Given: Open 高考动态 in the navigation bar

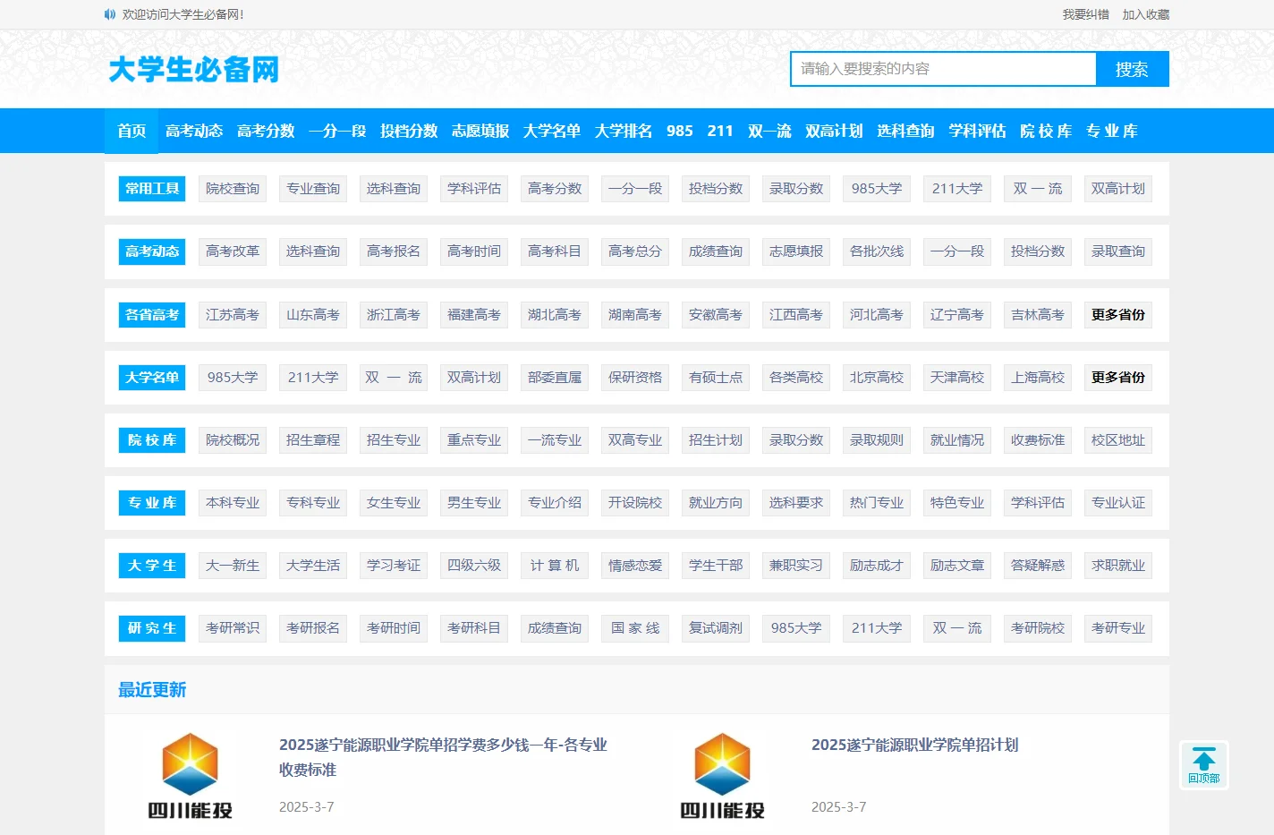Looking at the screenshot, I should pos(194,131).
